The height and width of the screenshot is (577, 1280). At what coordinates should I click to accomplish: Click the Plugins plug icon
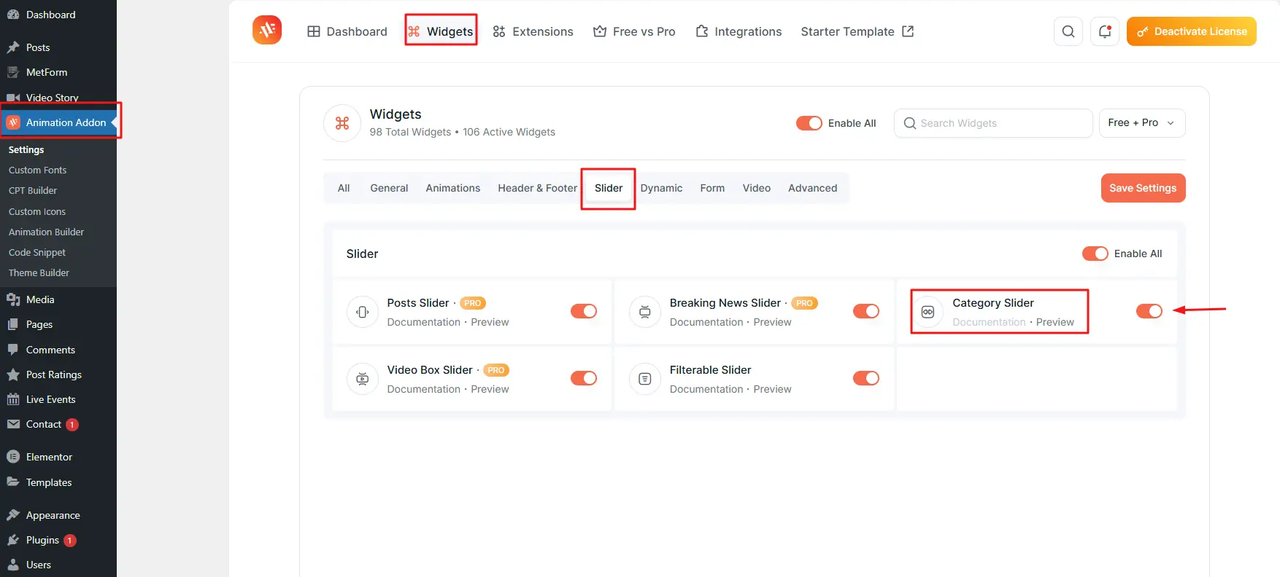pyautogui.click(x=13, y=540)
